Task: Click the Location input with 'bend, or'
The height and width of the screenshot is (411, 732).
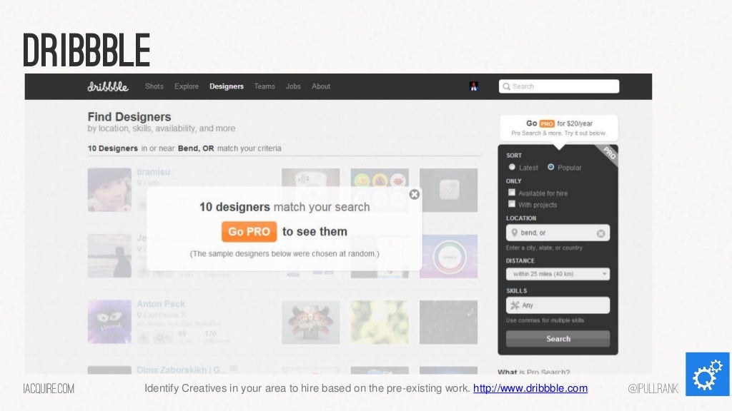Action: [x=558, y=233]
